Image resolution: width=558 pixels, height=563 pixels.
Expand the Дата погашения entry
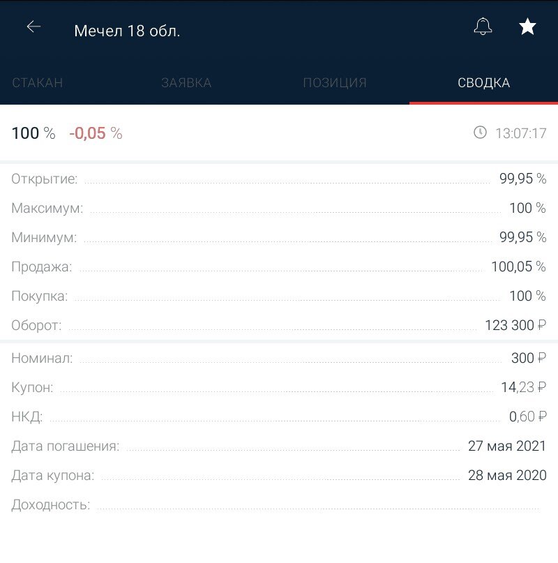[x=279, y=446]
